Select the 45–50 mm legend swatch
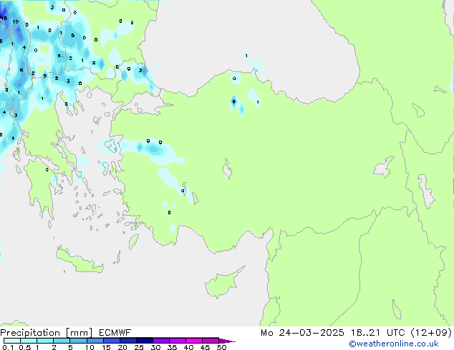 211,341
